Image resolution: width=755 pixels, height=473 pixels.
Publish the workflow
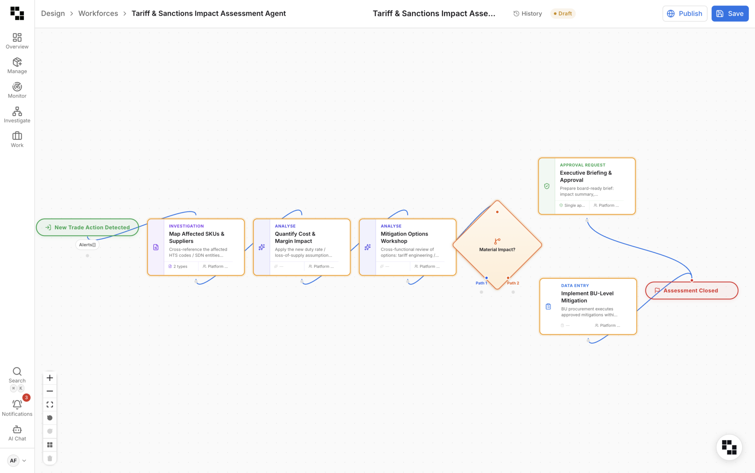tap(685, 13)
